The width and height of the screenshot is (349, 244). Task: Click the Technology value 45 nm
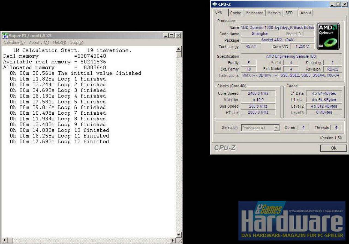point(251,47)
